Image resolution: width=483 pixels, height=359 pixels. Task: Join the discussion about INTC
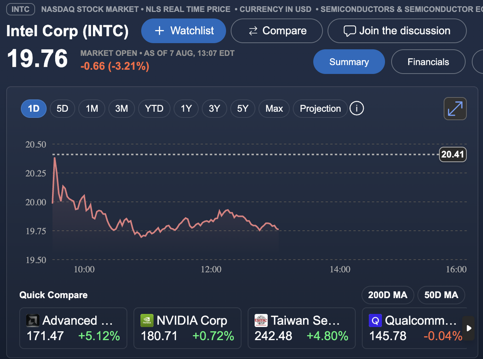[x=397, y=31]
